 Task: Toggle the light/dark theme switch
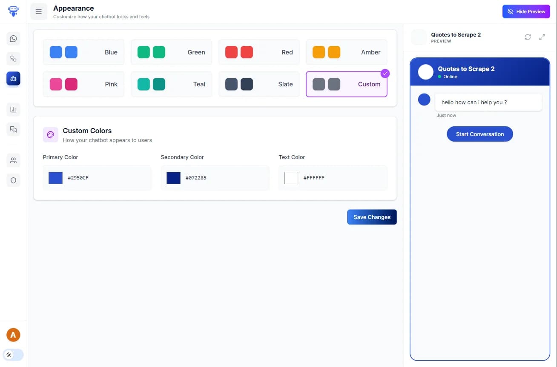pyautogui.click(x=13, y=355)
